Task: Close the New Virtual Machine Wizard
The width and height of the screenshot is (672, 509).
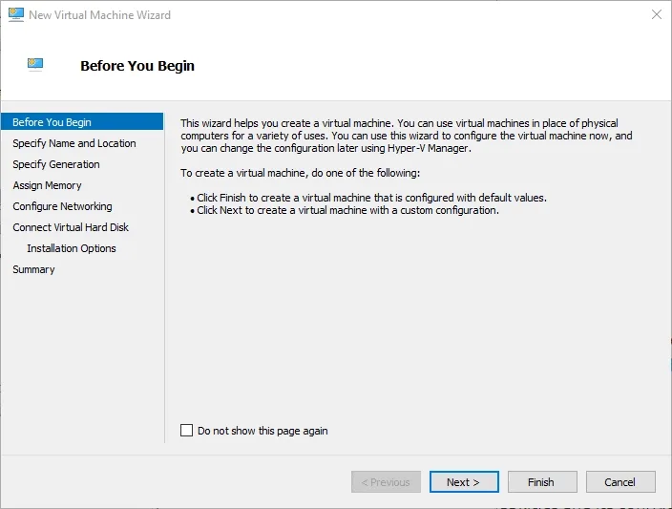Action: [x=656, y=14]
